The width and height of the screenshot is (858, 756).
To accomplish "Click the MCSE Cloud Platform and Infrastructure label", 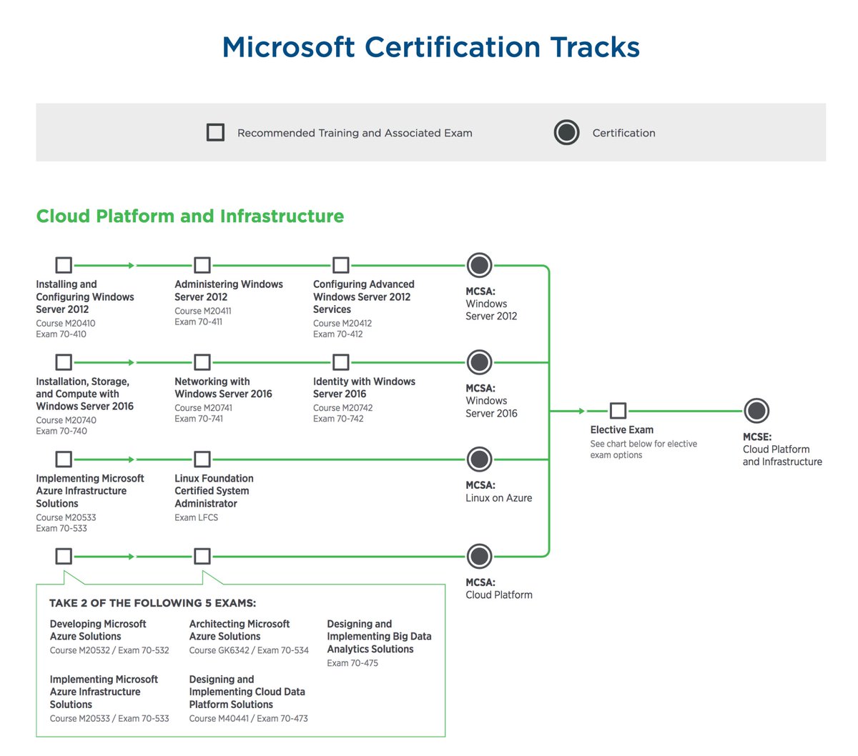I will point(782,449).
